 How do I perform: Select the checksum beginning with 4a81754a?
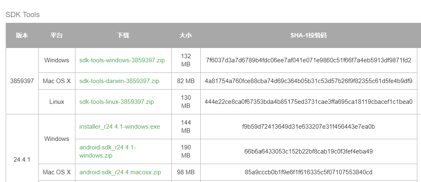pyautogui.click(x=308, y=81)
